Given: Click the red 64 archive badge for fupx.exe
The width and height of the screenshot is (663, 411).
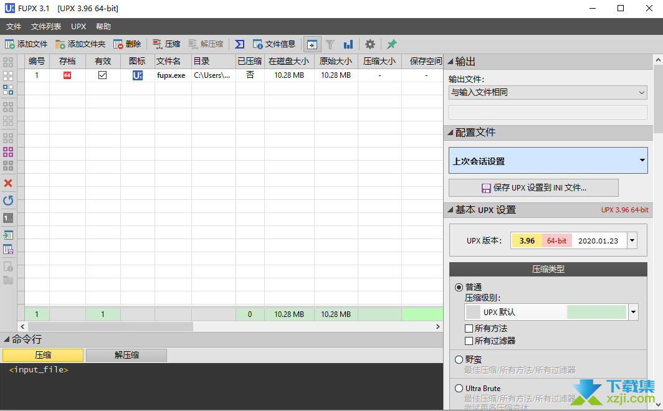Looking at the screenshot, I should click(67, 75).
